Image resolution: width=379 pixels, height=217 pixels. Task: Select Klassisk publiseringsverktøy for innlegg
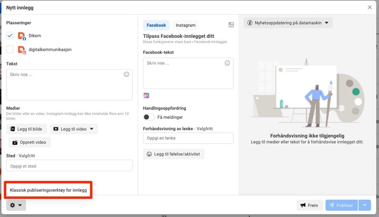48,190
